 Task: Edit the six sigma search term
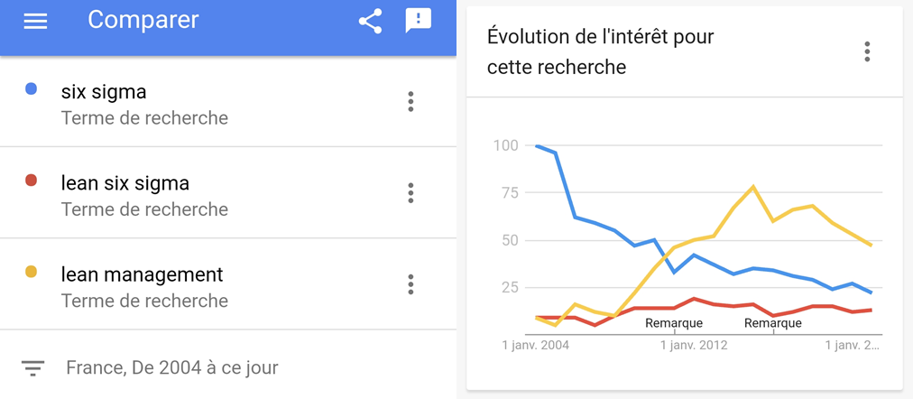[104, 92]
